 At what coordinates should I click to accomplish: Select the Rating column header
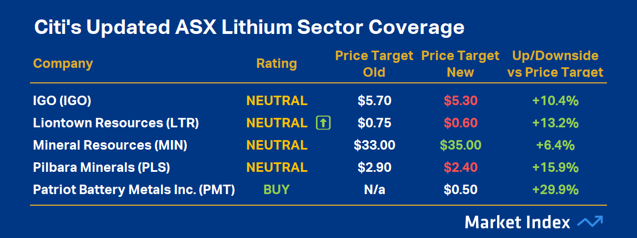point(277,64)
